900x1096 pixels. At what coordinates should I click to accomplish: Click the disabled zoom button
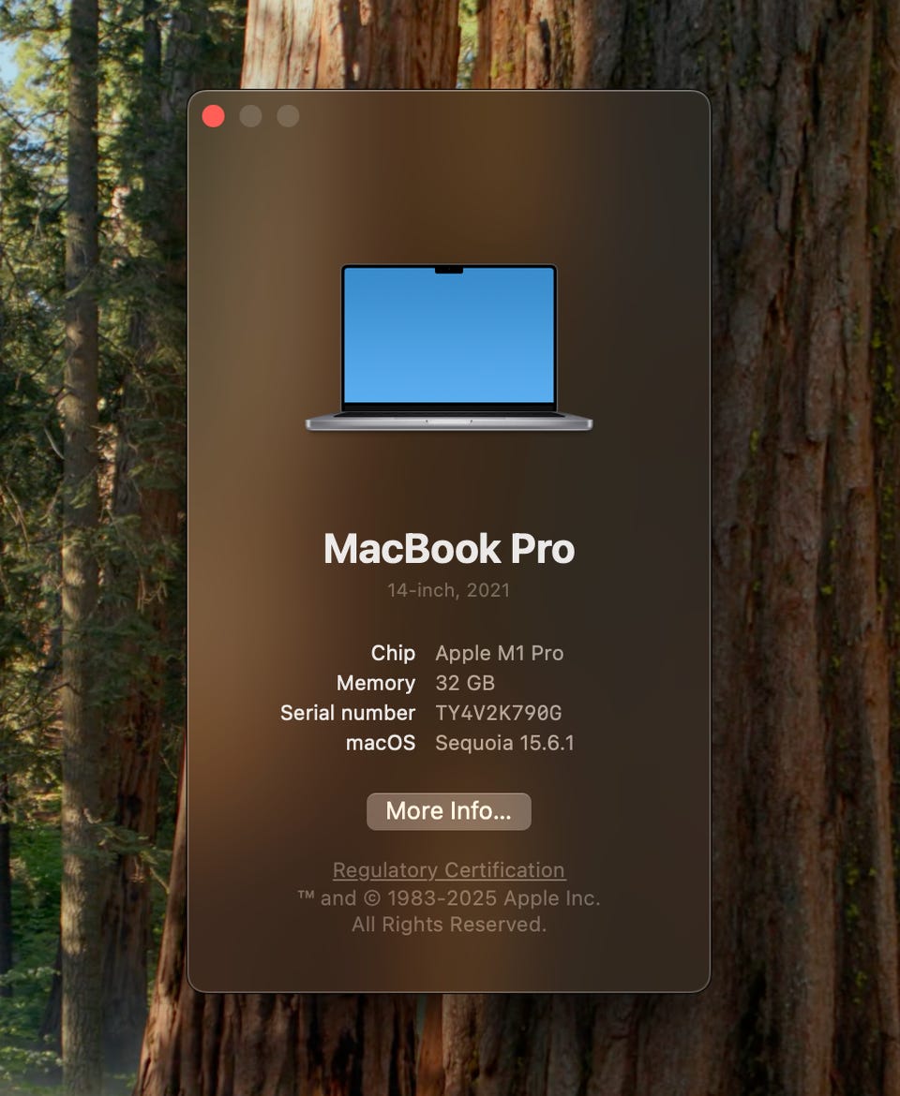click(x=288, y=116)
